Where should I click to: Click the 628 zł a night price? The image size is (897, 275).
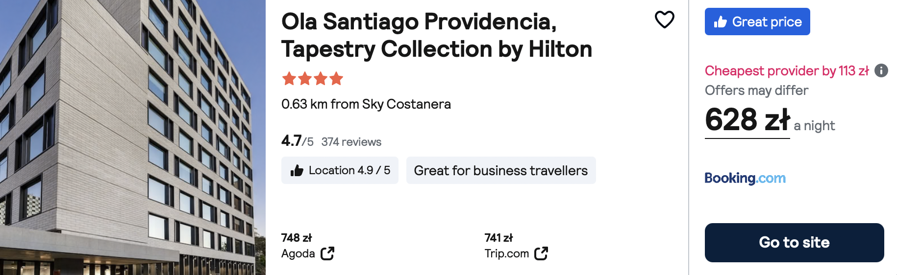tap(770, 120)
